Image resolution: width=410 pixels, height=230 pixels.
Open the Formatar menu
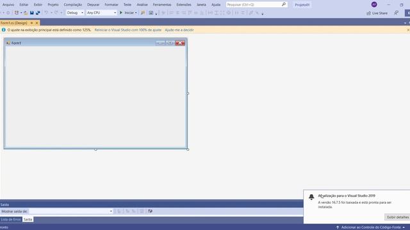(111, 4)
